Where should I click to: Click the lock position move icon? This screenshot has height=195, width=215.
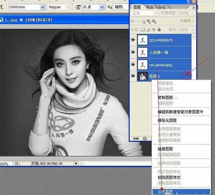(x=154, y=29)
